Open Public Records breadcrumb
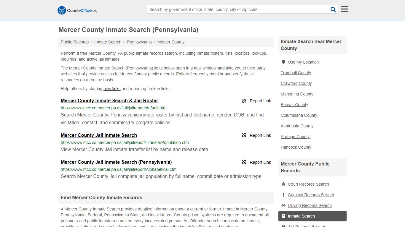The image size is (405, 227). click(75, 42)
